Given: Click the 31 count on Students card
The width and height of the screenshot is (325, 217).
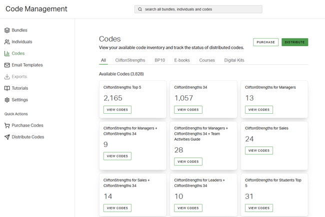Looking at the screenshot, I should (249, 196).
